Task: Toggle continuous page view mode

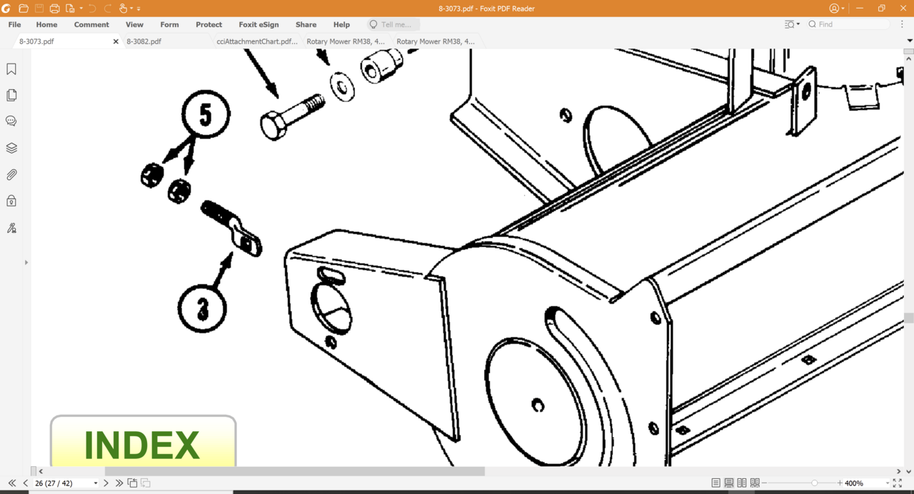Action: click(x=729, y=483)
